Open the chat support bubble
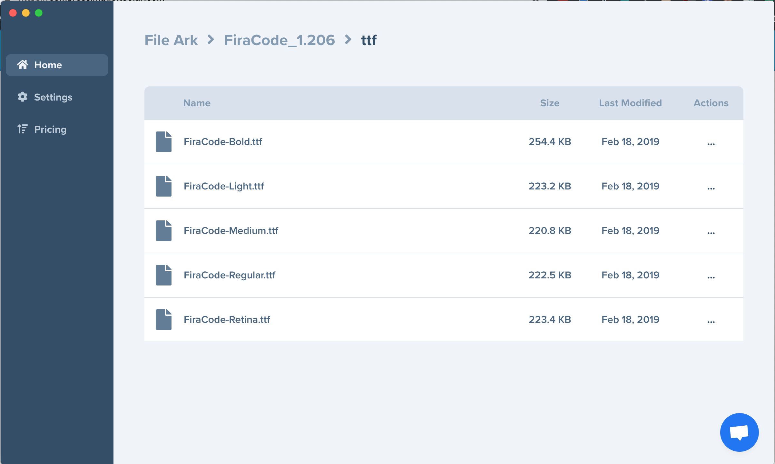 click(x=739, y=432)
